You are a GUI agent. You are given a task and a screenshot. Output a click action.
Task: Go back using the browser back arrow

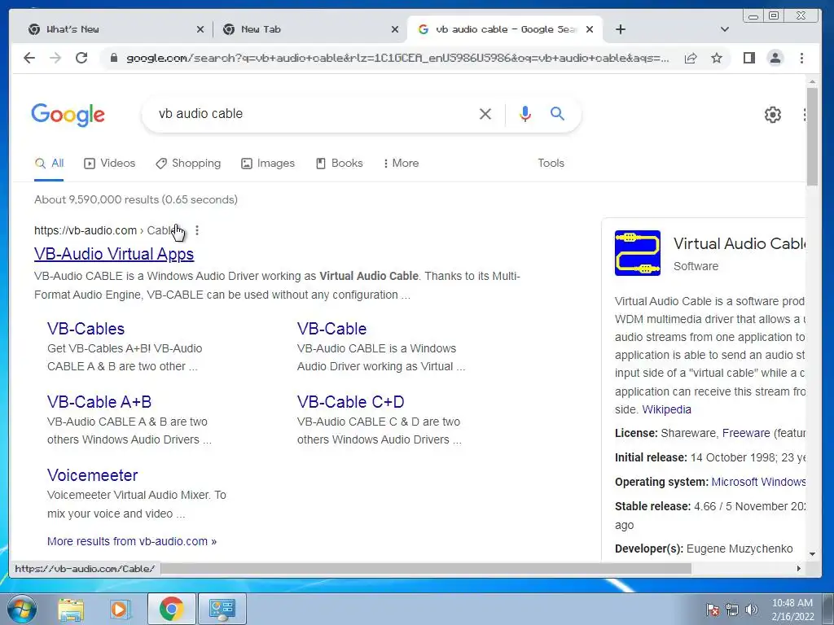[x=29, y=58]
